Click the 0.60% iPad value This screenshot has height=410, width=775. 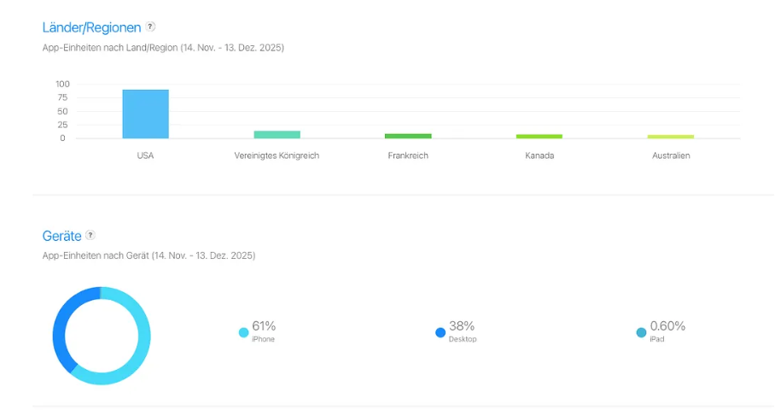tap(667, 325)
